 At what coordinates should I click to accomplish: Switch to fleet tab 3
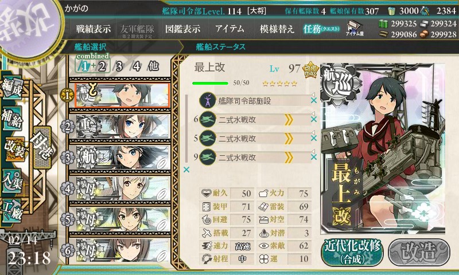click(x=119, y=66)
